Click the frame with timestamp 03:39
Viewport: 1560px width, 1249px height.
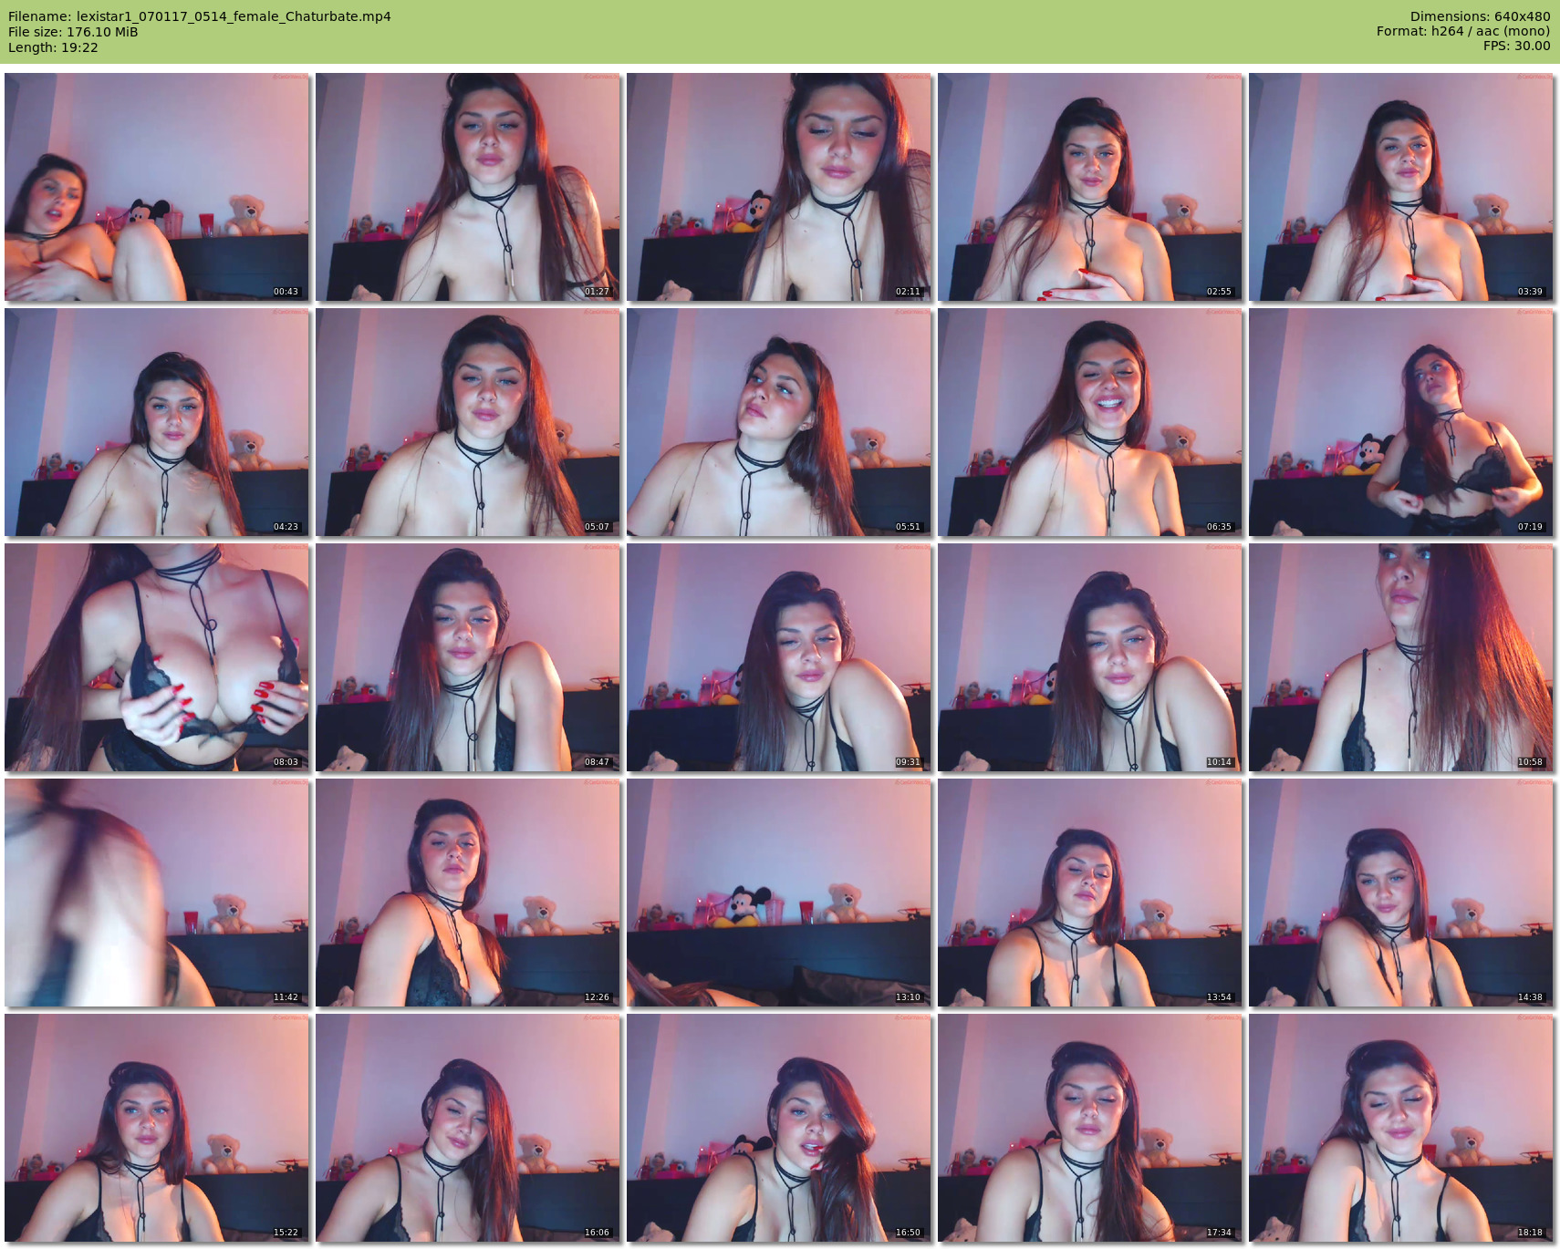(x=1400, y=187)
